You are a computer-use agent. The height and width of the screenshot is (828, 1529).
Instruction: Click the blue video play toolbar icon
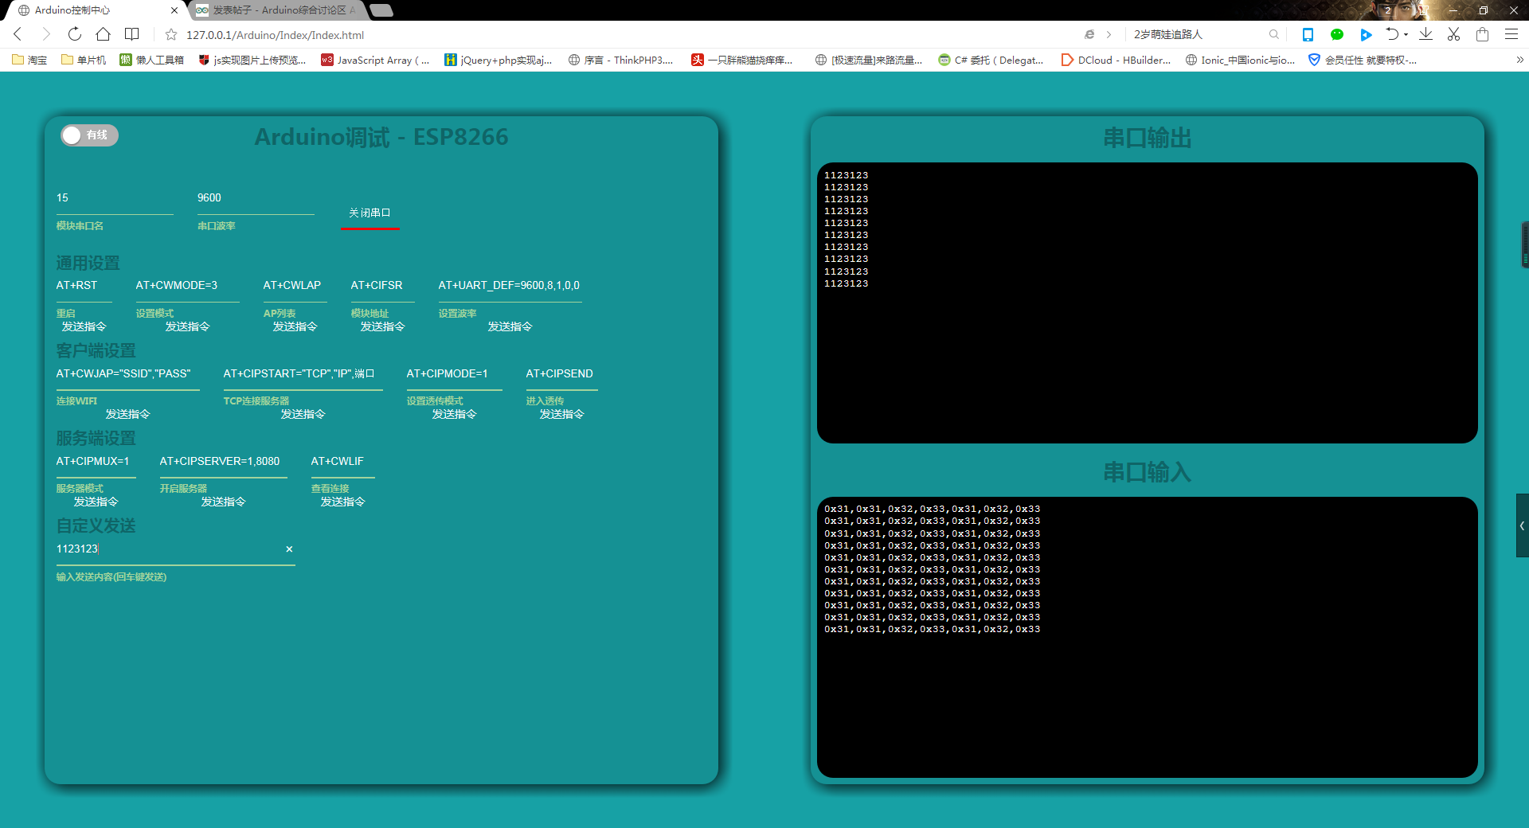pos(1367,34)
